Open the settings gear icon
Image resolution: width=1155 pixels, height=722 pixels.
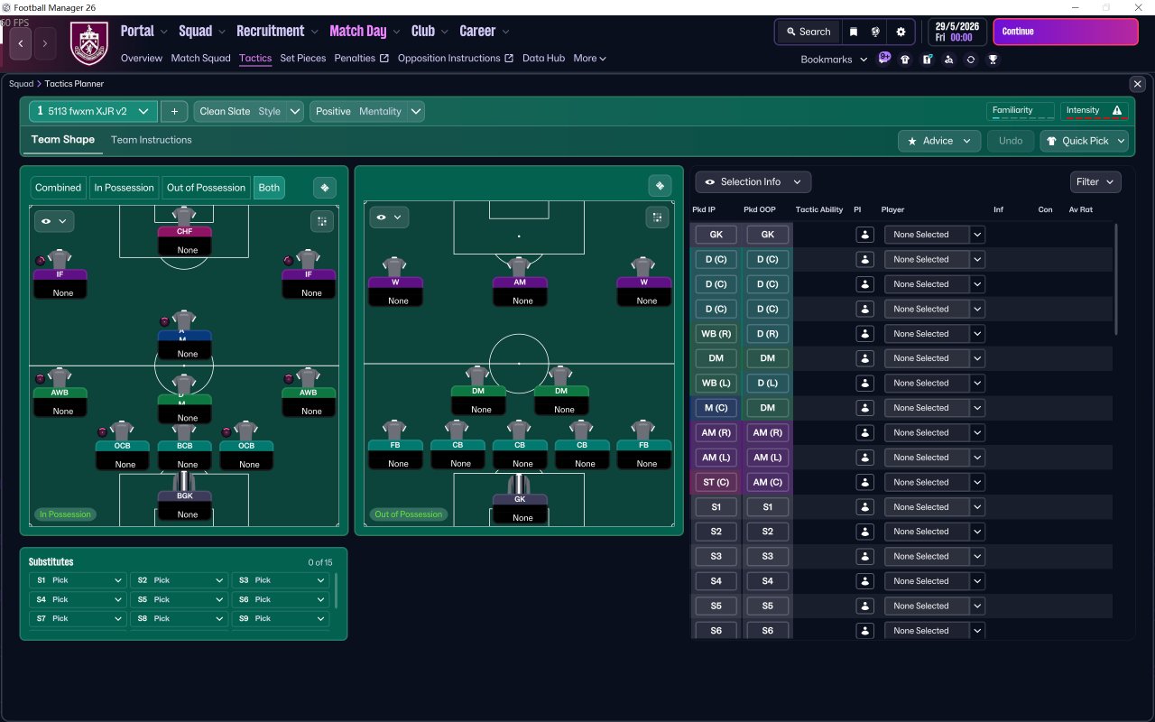901,32
